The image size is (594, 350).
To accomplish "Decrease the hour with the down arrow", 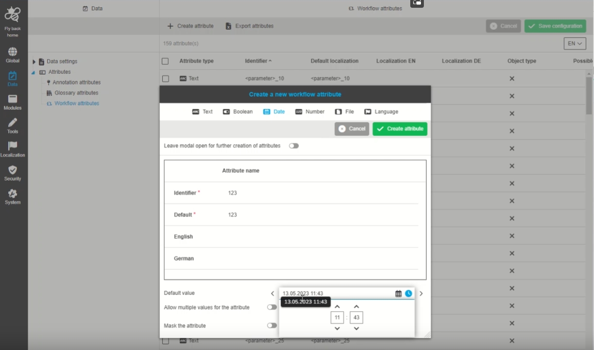I will (x=337, y=329).
